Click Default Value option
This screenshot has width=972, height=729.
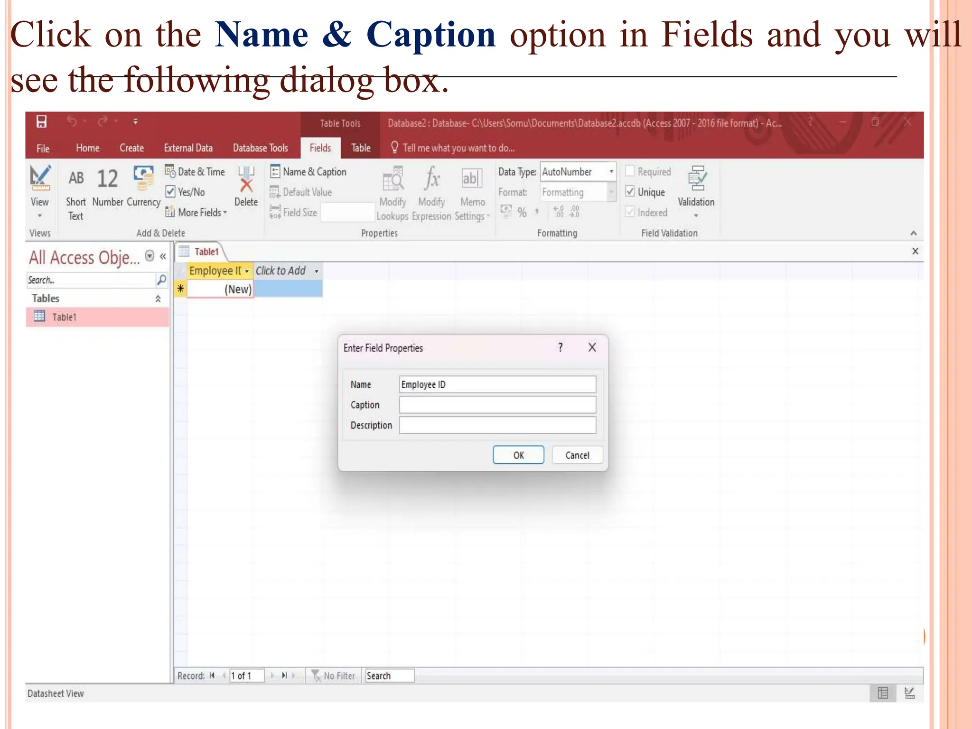[301, 192]
